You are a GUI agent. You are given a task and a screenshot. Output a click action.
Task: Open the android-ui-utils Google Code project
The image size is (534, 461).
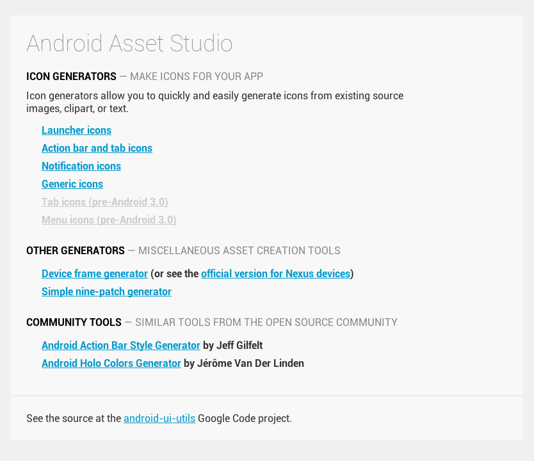click(x=159, y=418)
